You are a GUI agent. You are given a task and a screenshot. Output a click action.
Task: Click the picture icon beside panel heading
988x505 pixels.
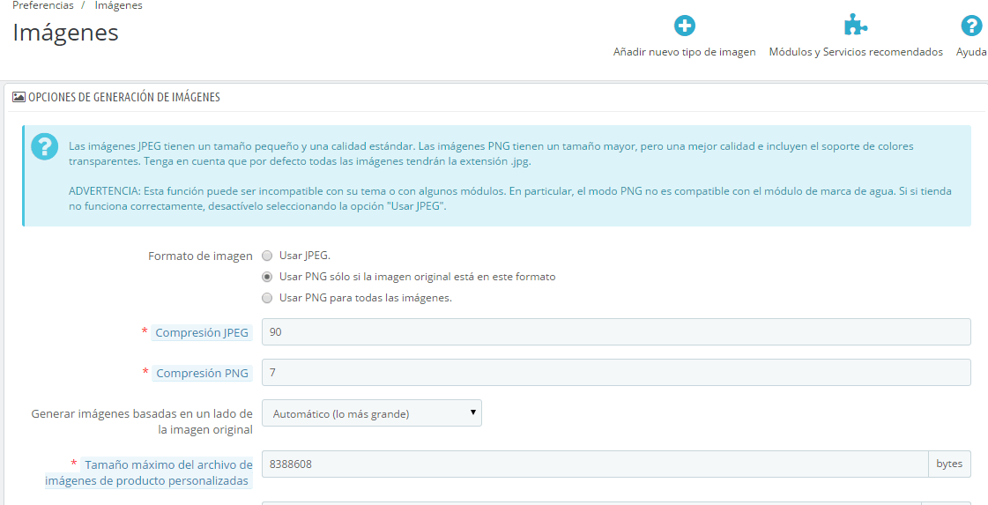(19, 97)
